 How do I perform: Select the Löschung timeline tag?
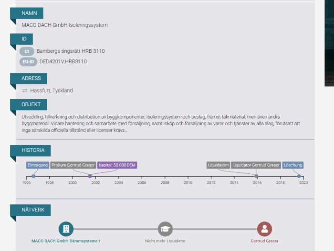[293, 165]
